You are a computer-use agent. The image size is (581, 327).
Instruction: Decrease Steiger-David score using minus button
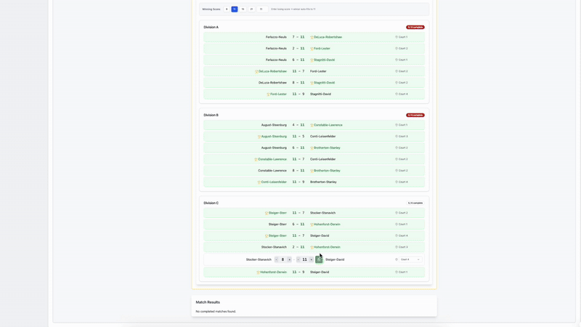click(x=298, y=259)
